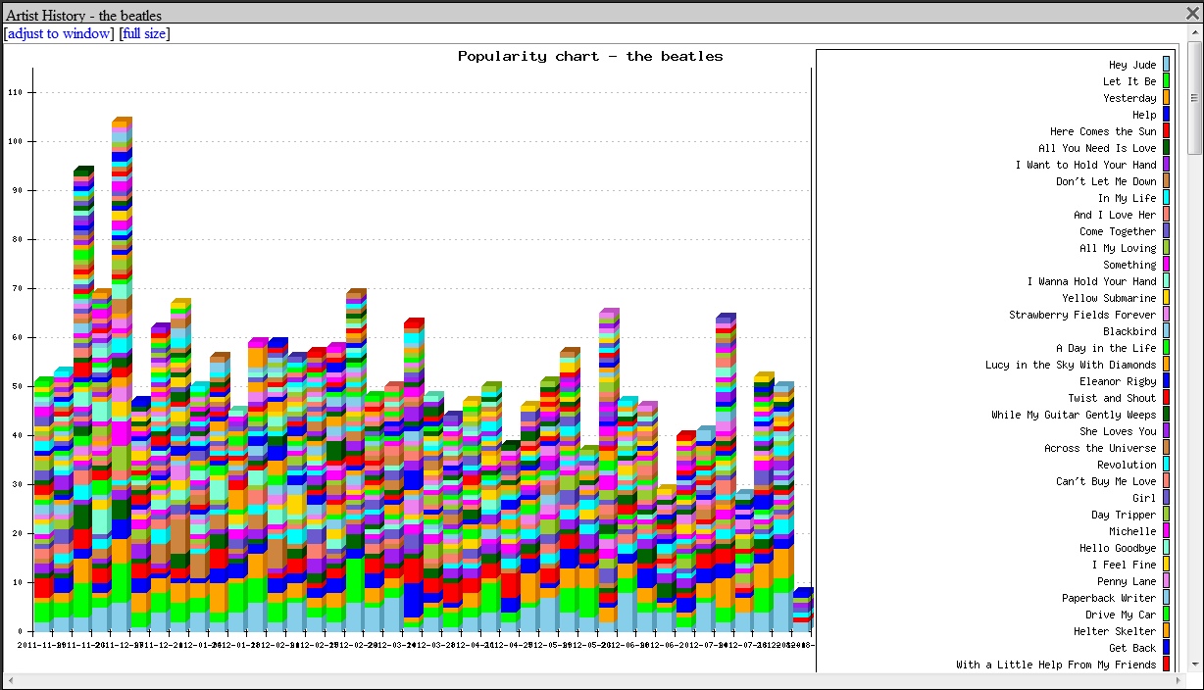
Task: Click With a Little Help From My Friends swatch
Action: coord(1166,665)
